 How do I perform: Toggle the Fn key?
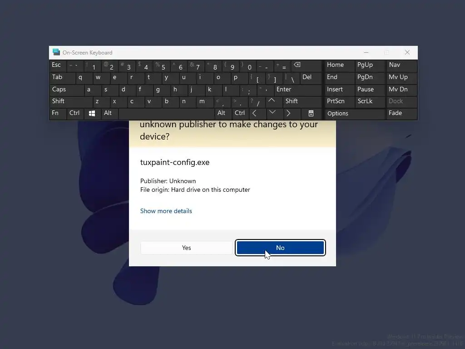pyautogui.click(x=58, y=113)
